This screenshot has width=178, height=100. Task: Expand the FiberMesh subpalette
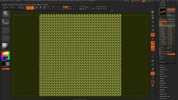click(x=162, y=67)
